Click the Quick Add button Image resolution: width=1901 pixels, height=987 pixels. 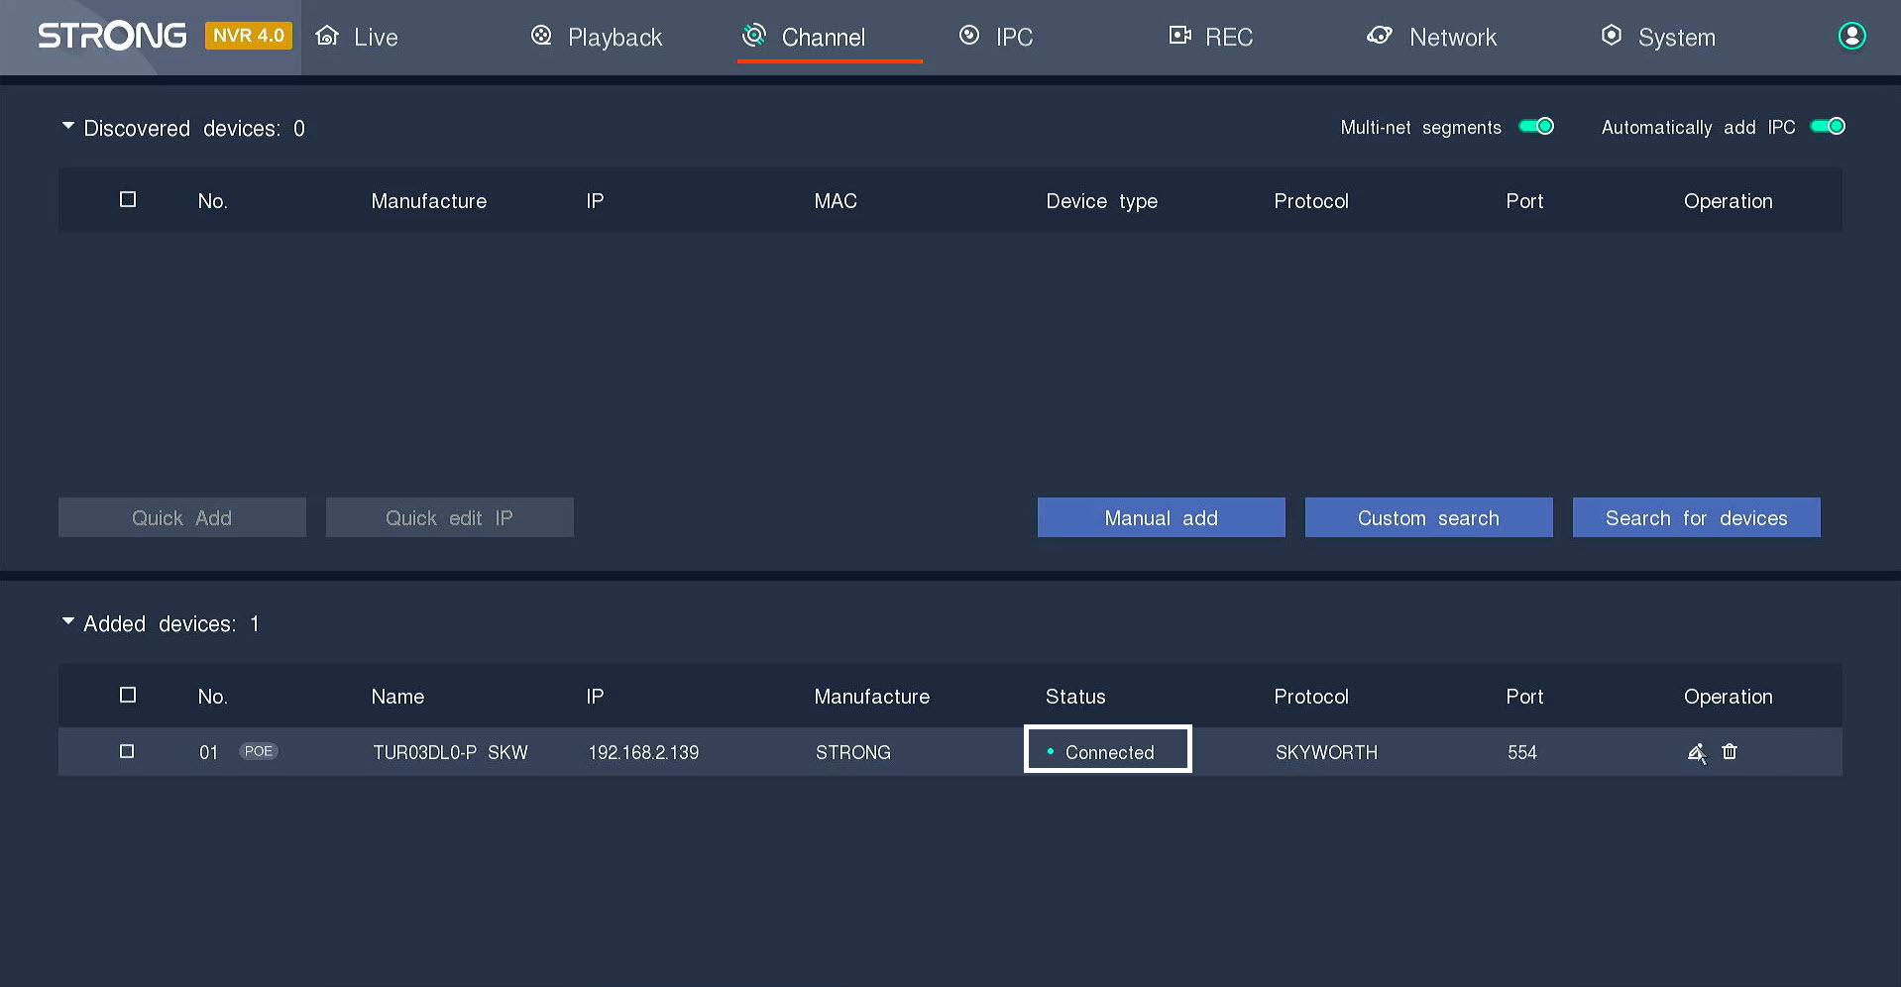182,517
